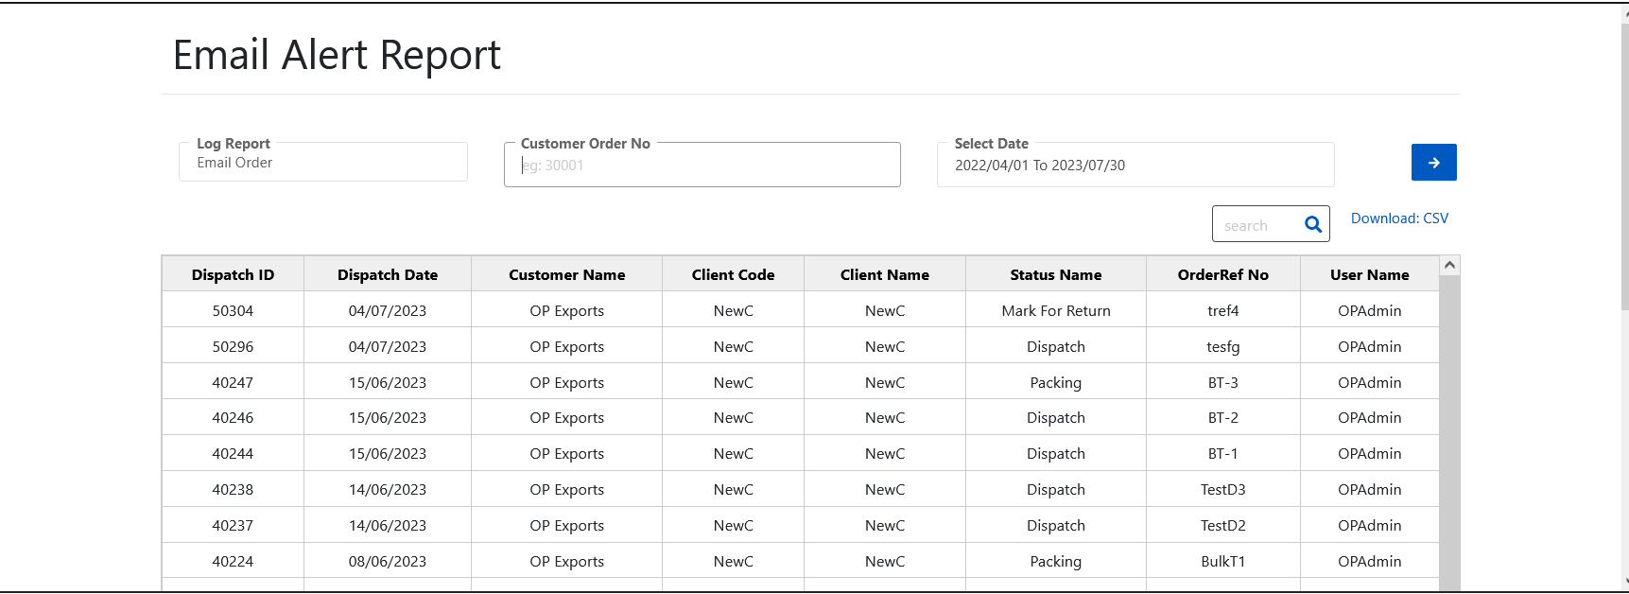Sort by Dispatch Date column header

tap(388, 274)
